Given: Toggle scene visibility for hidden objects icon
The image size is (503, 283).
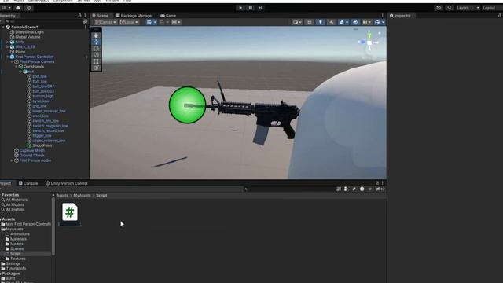Looking at the screenshot, I should click(x=355, y=22).
